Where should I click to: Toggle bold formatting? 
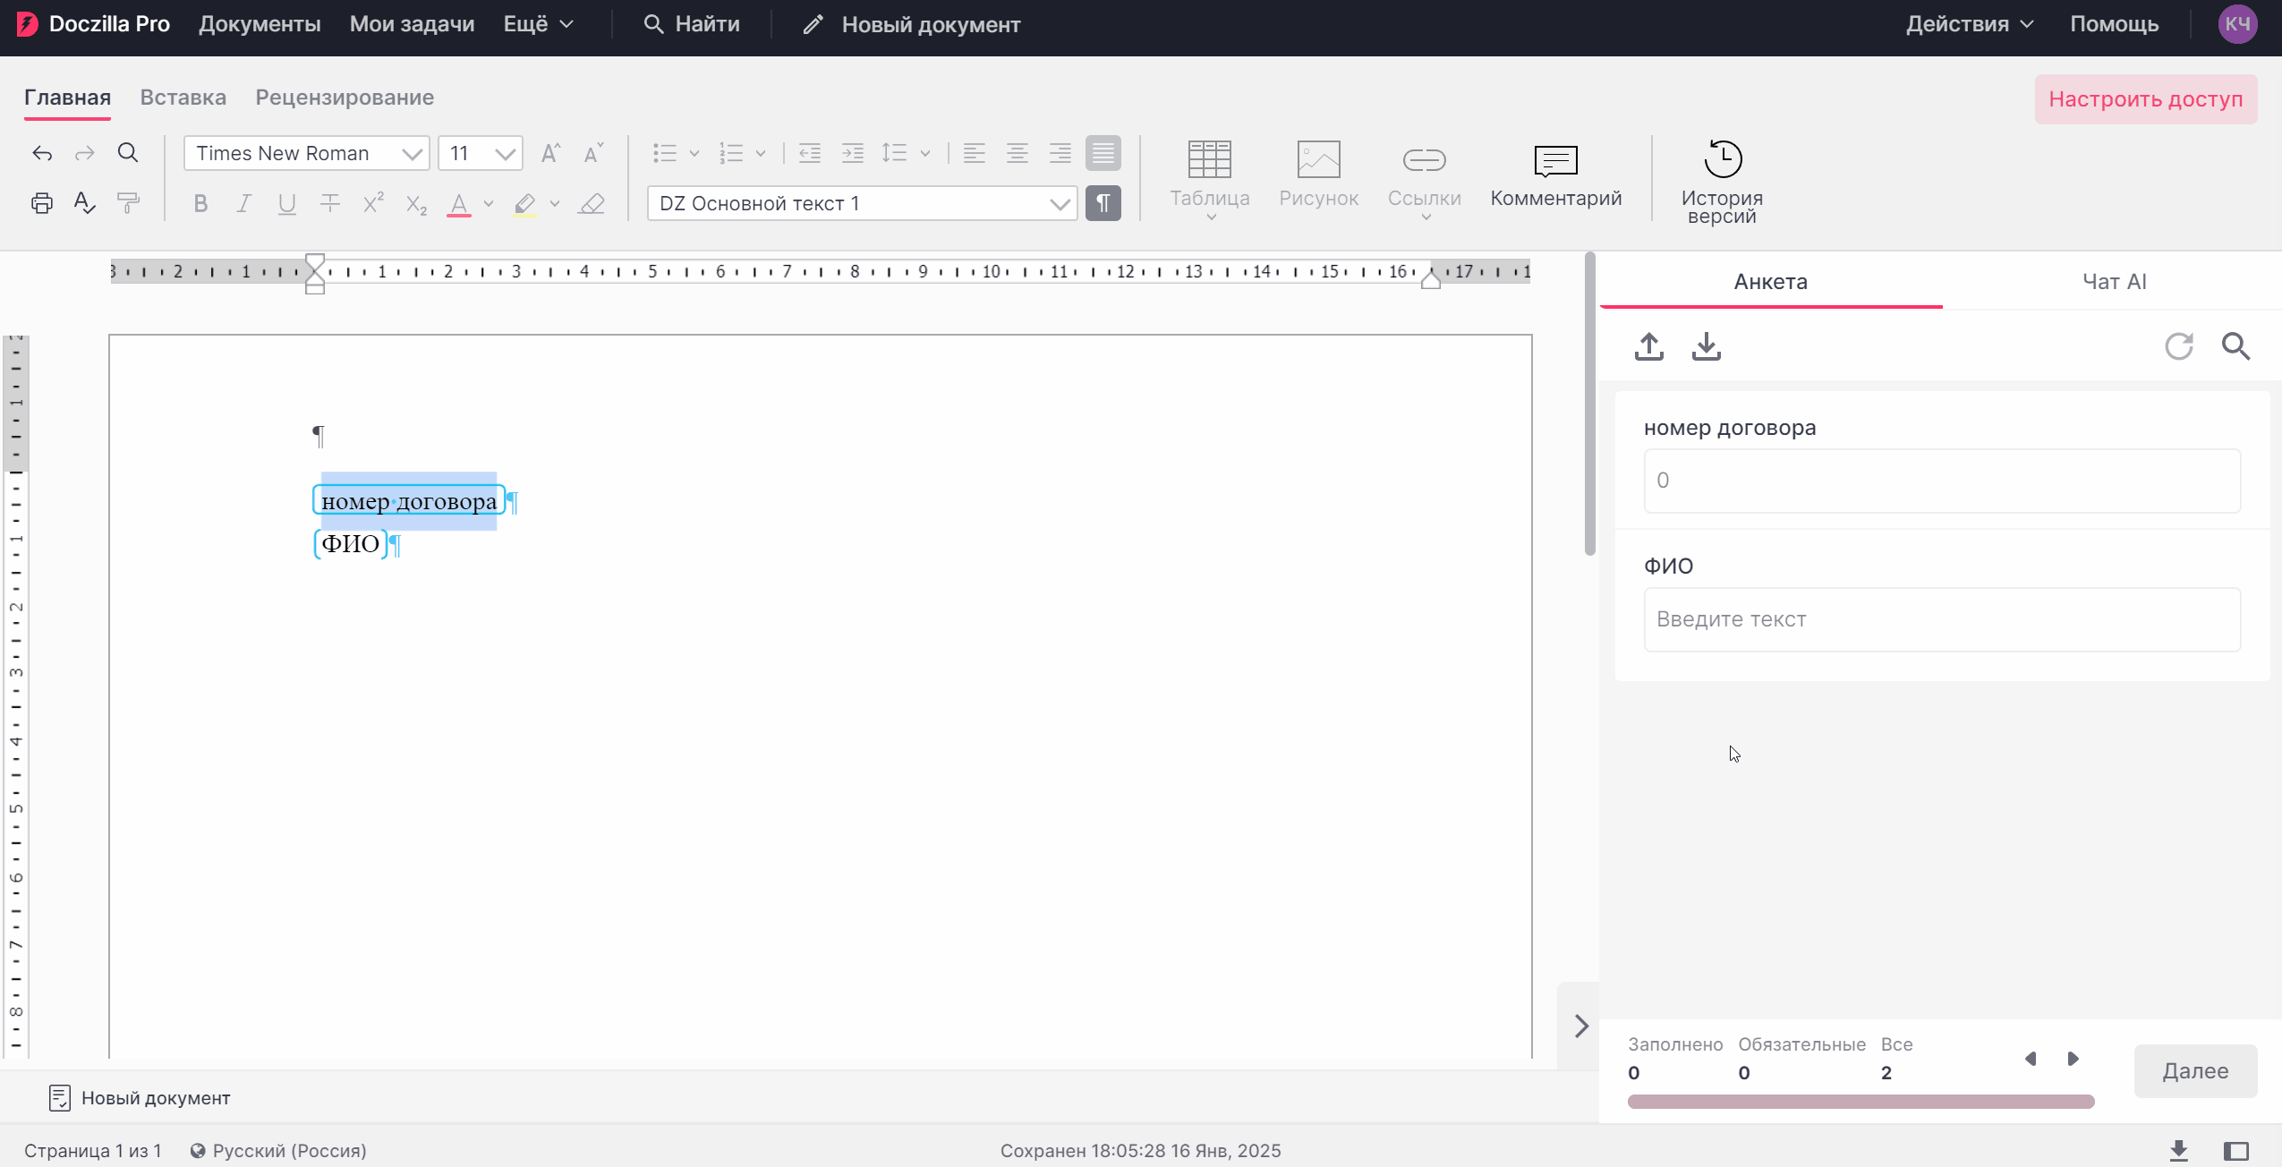200,203
